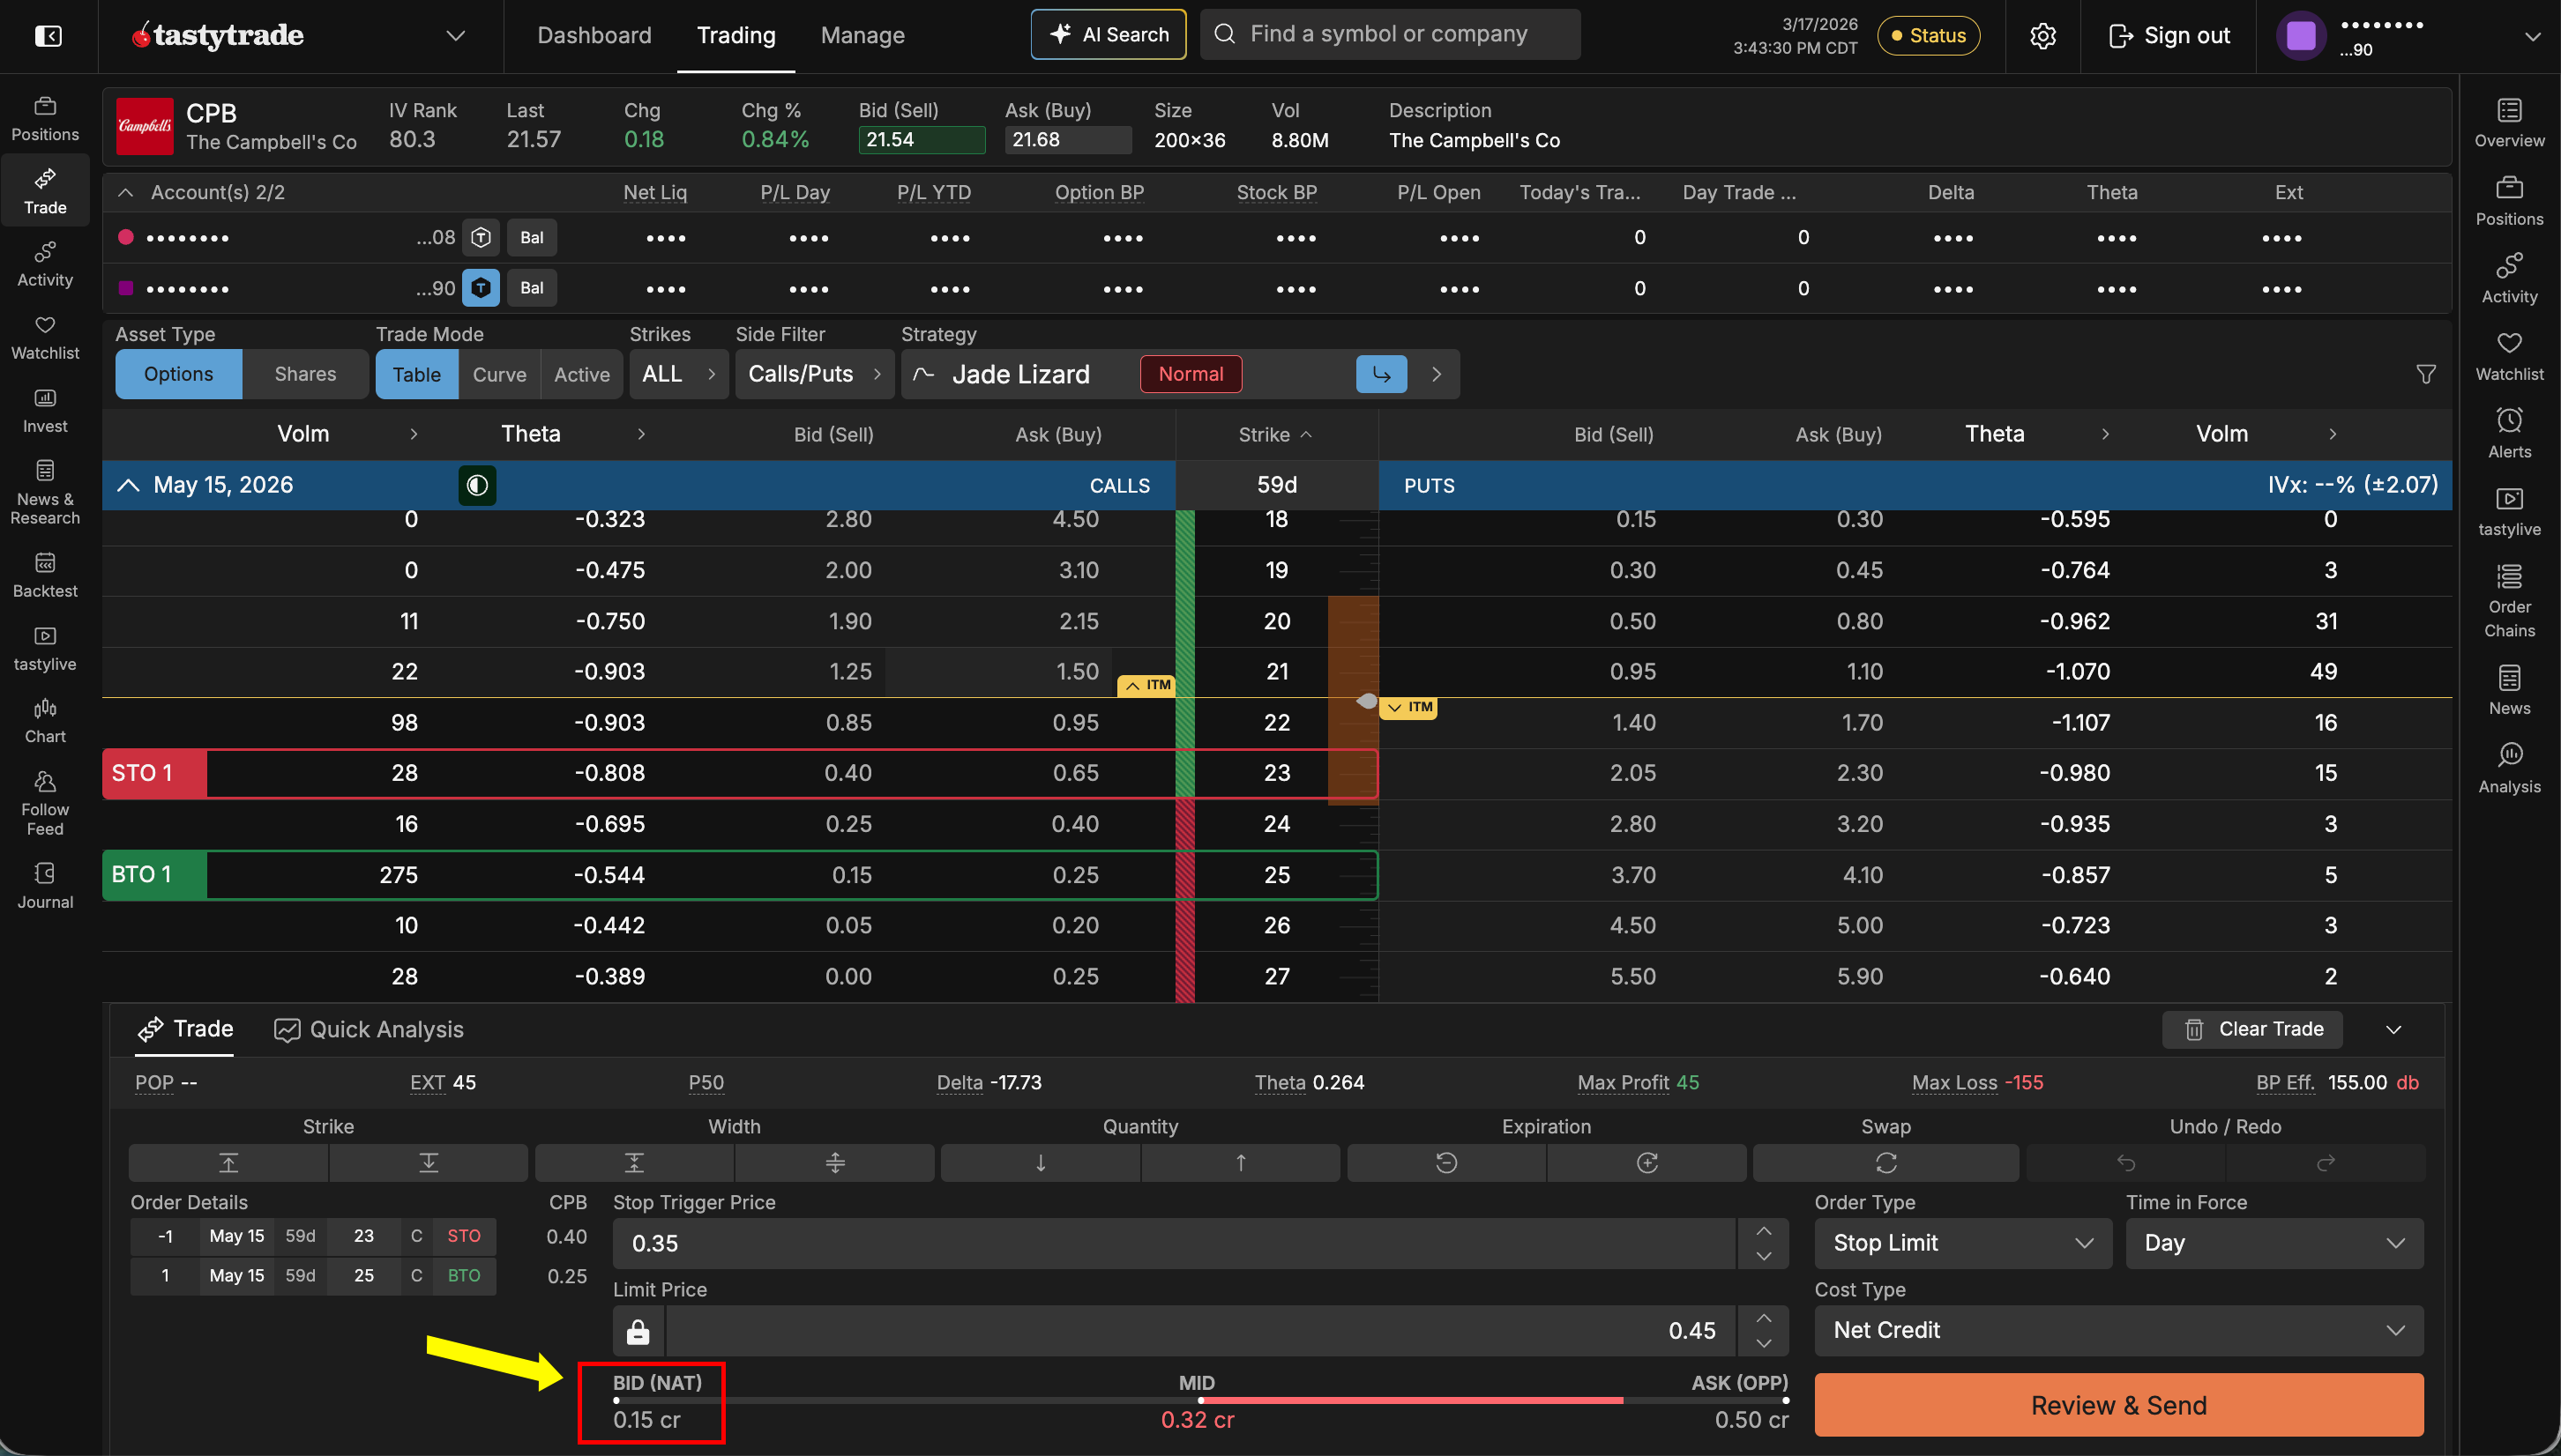Open tastylive in the left sidebar
The image size is (2561, 1456).
click(x=45, y=649)
